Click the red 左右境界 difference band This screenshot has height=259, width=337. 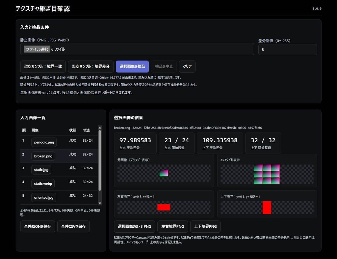[164, 207]
